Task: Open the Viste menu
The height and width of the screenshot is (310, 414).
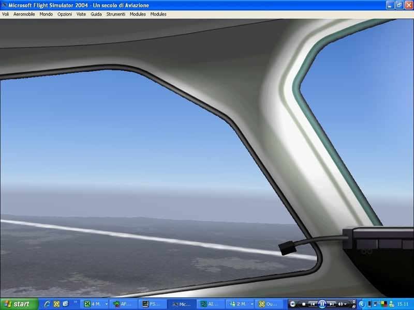Action: [x=81, y=14]
